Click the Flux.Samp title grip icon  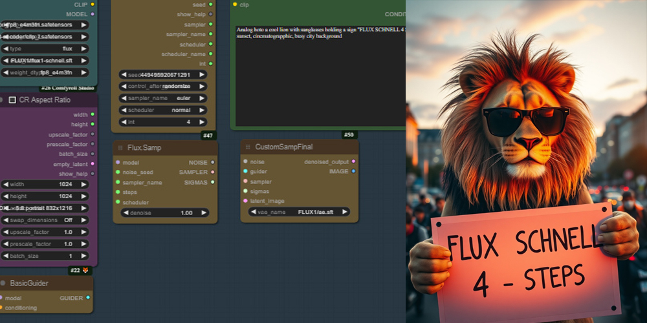click(120, 147)
